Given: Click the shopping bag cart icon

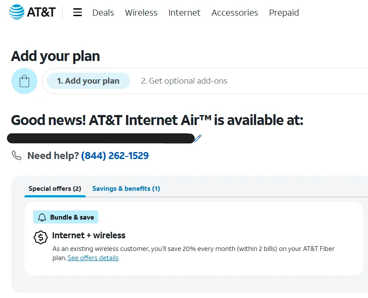Looking at the screenshot, I should [24, 81].
